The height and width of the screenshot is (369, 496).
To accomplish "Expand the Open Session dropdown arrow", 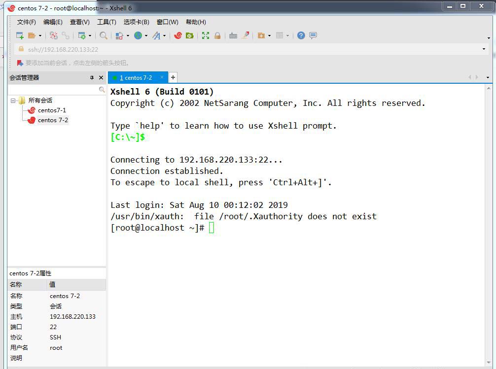I will pos(40,36).
